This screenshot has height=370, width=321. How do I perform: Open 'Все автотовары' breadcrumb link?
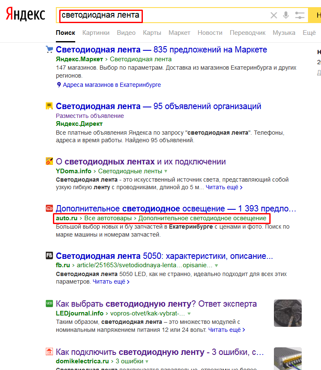[x=108, y=218]
